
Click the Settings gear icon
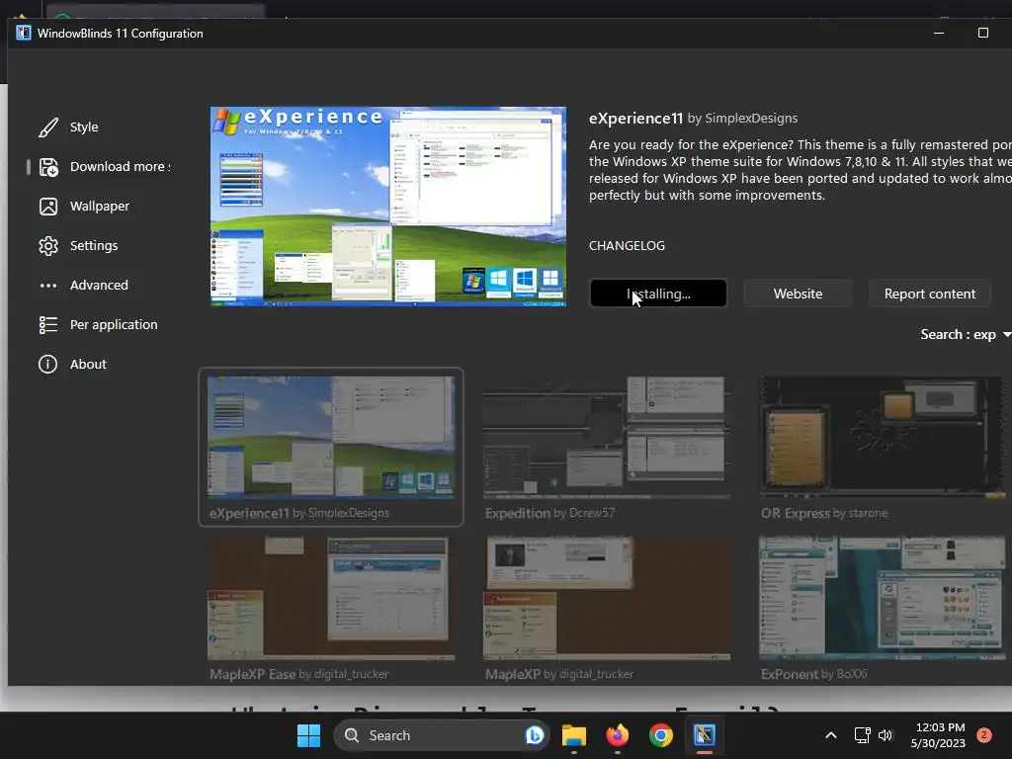pos(48,246)
